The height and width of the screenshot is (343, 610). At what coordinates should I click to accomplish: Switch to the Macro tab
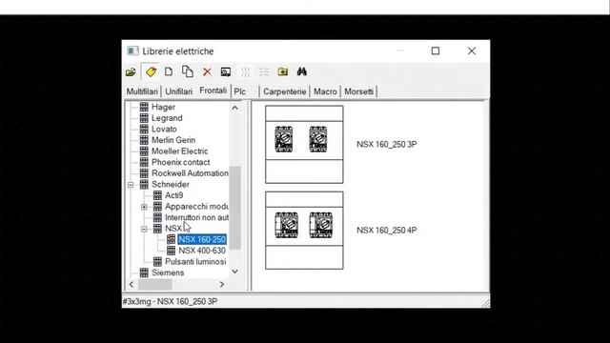click(325, 91)
